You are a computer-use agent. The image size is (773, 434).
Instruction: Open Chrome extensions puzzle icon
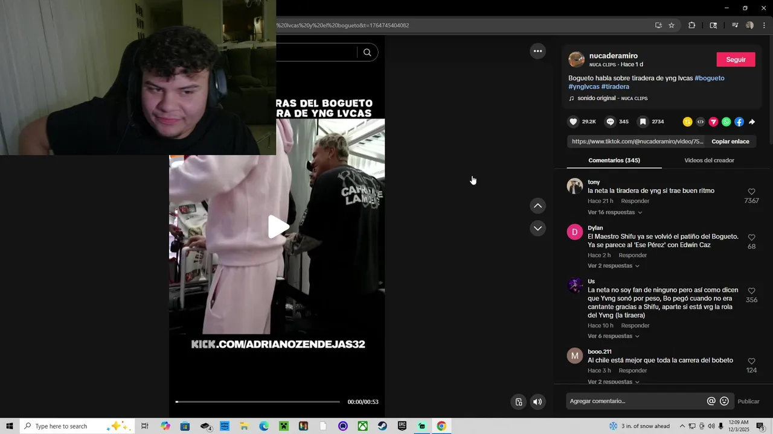click(x=692, y=25)
